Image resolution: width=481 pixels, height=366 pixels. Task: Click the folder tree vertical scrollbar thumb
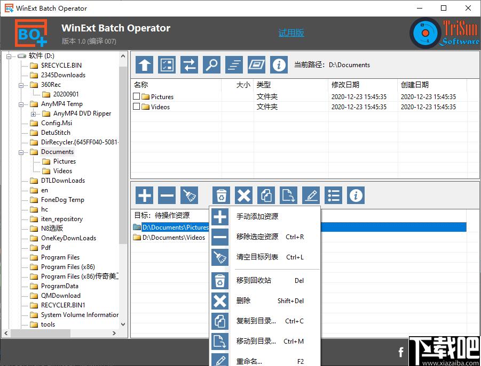[123, 154]
